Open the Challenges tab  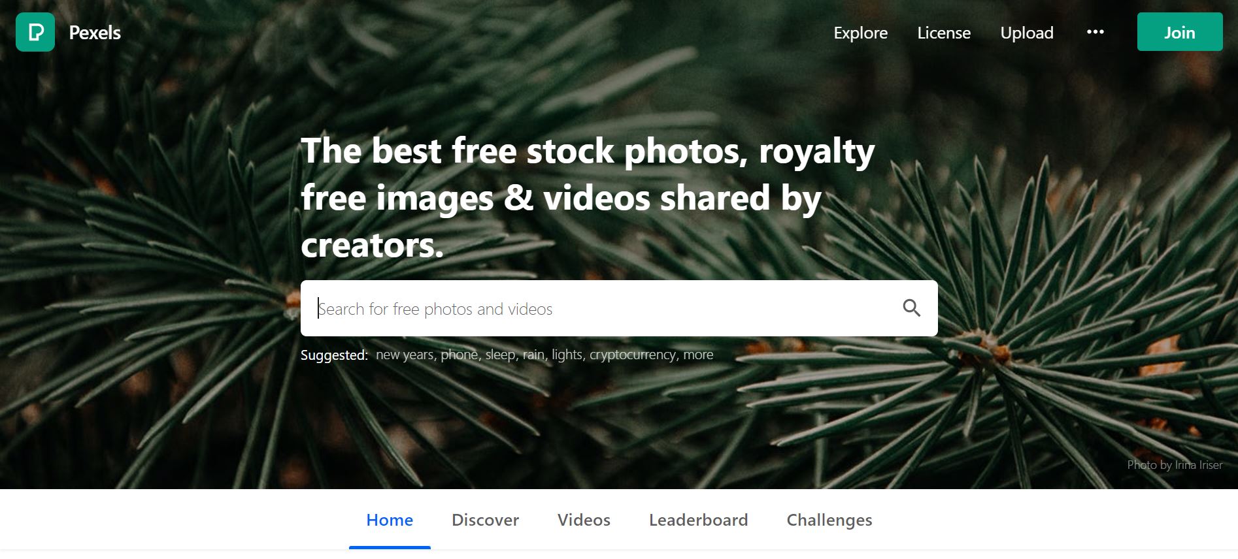(x=829, y=520)
